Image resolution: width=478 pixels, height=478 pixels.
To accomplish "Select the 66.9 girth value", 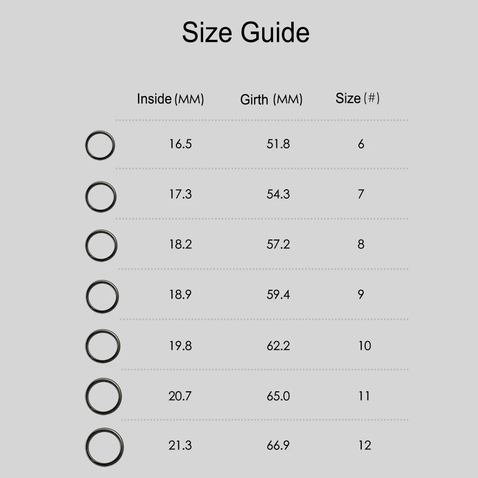I will click(x=278, y=446).
